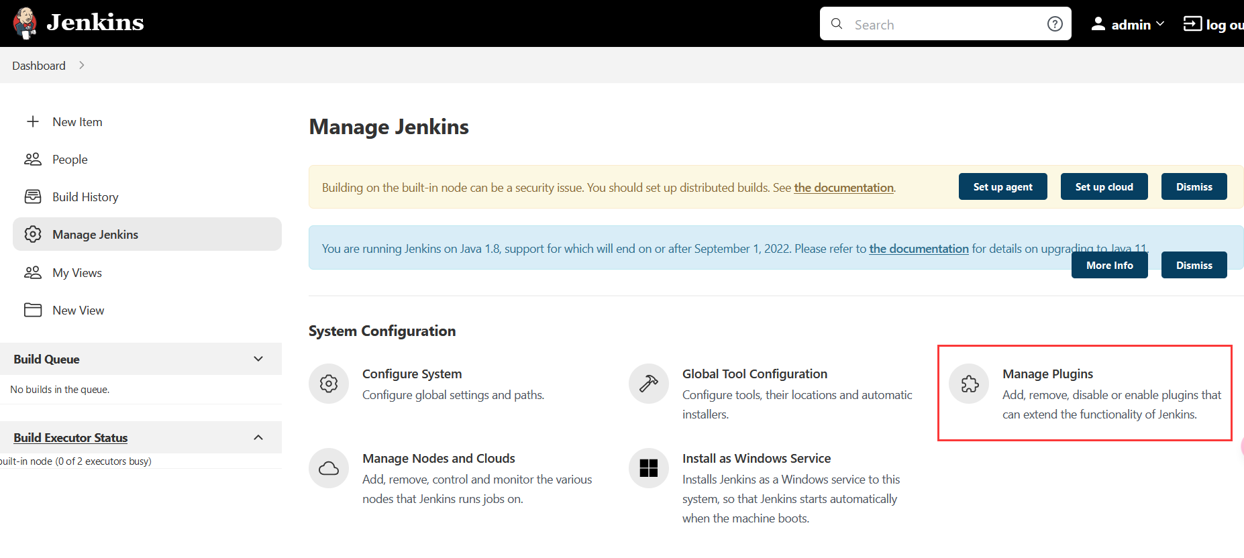Go to the Dashboard breadcrumb
The image size is (1244, 558).
pos(39,66)
